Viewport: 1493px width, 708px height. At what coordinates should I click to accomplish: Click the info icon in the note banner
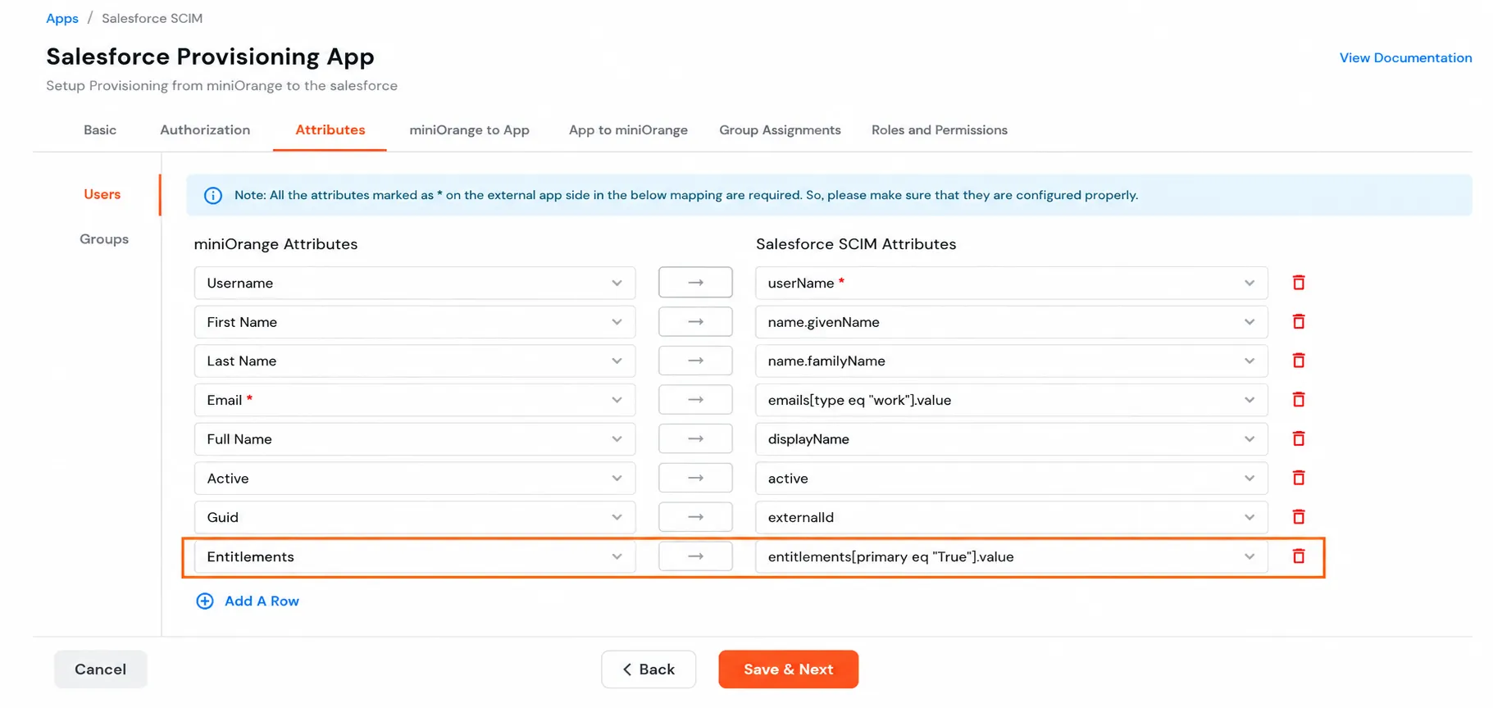213,196
